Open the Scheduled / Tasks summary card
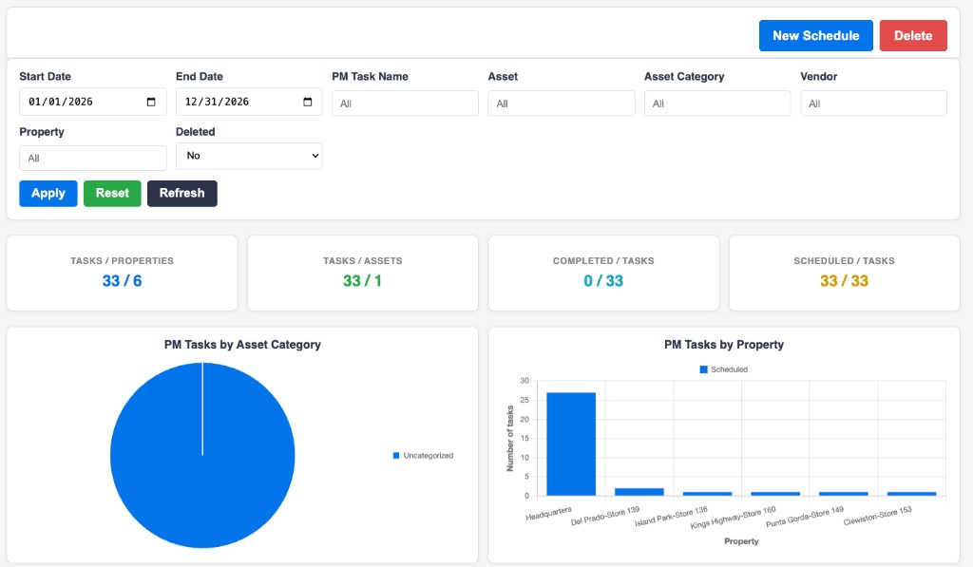 [x=845, y=273]
